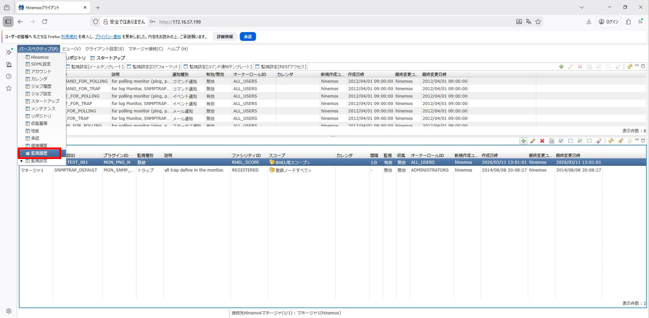This screenshot has width=649, height=318.
Task: Open Firefox sidebar history clock icon
Action: tap(8, 76)
